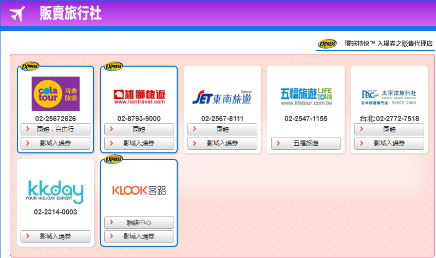Click Pacific Travel's 團體 button
Image resolution: width=436 pixels, height=258 pixels.
(389, 129)
